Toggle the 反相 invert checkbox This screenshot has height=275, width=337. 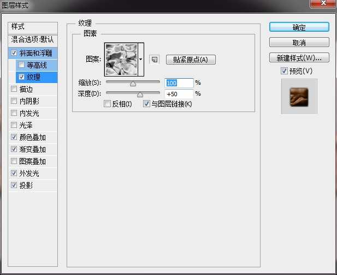pos(107,103)
